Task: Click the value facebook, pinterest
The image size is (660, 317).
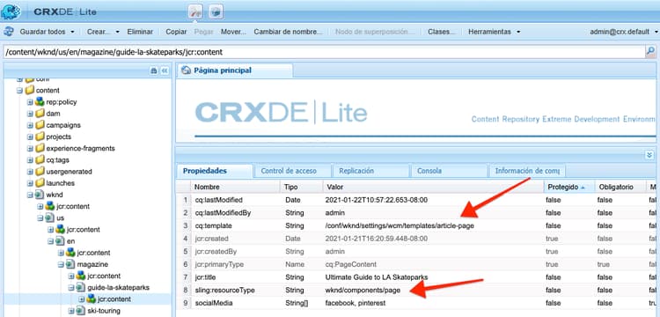Action: click(x=356, y=303)
